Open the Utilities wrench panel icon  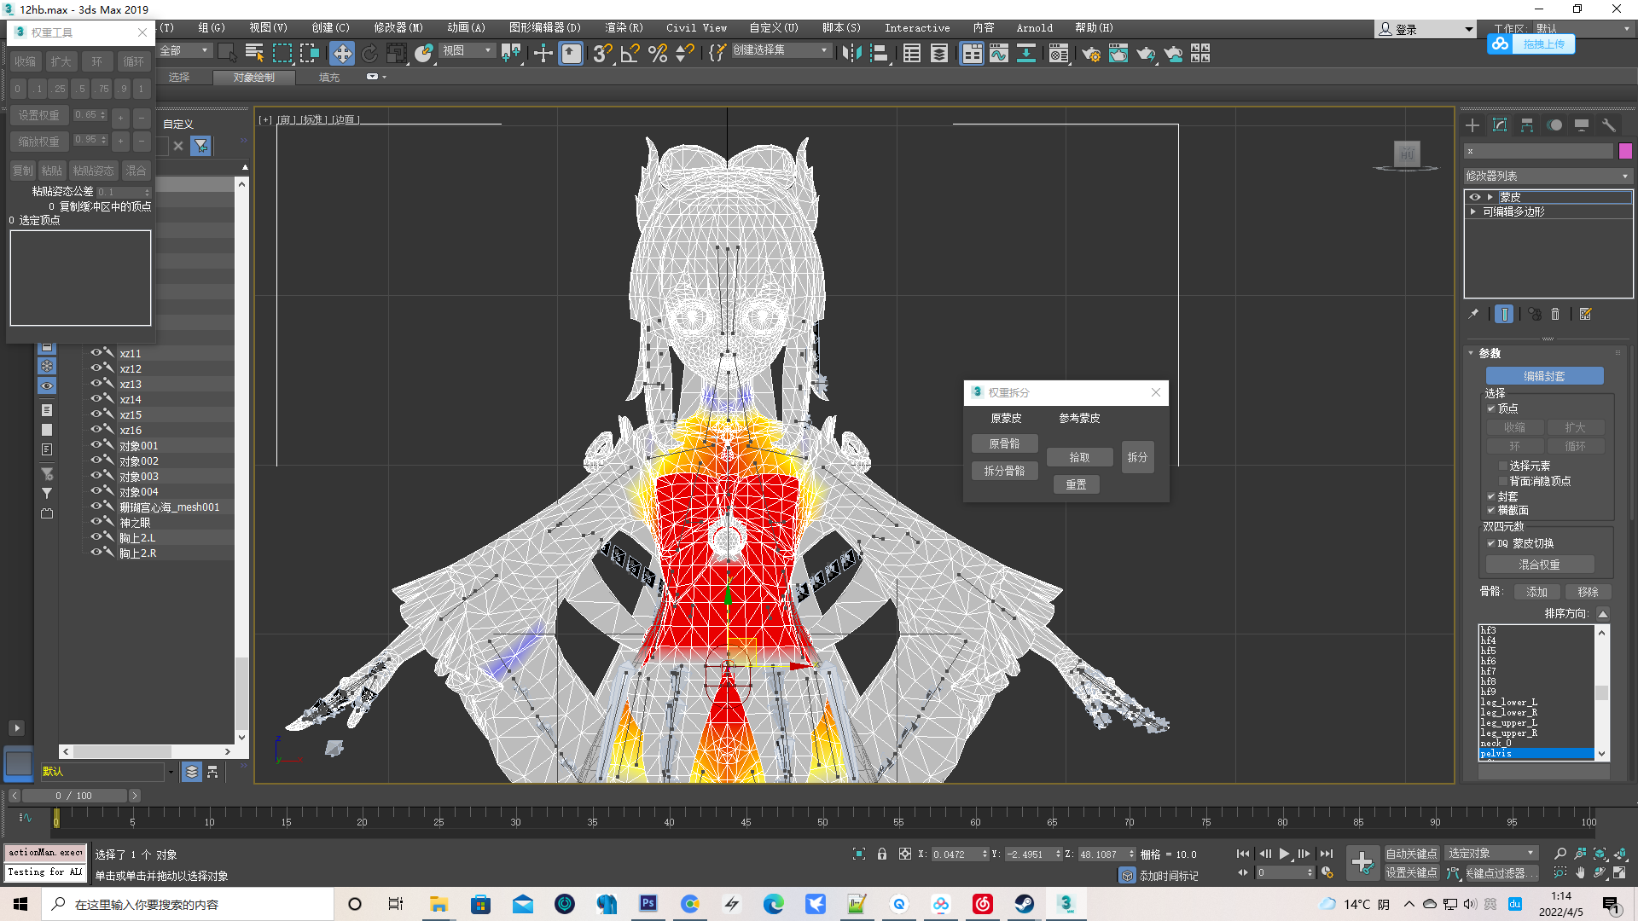[1609, 125]
